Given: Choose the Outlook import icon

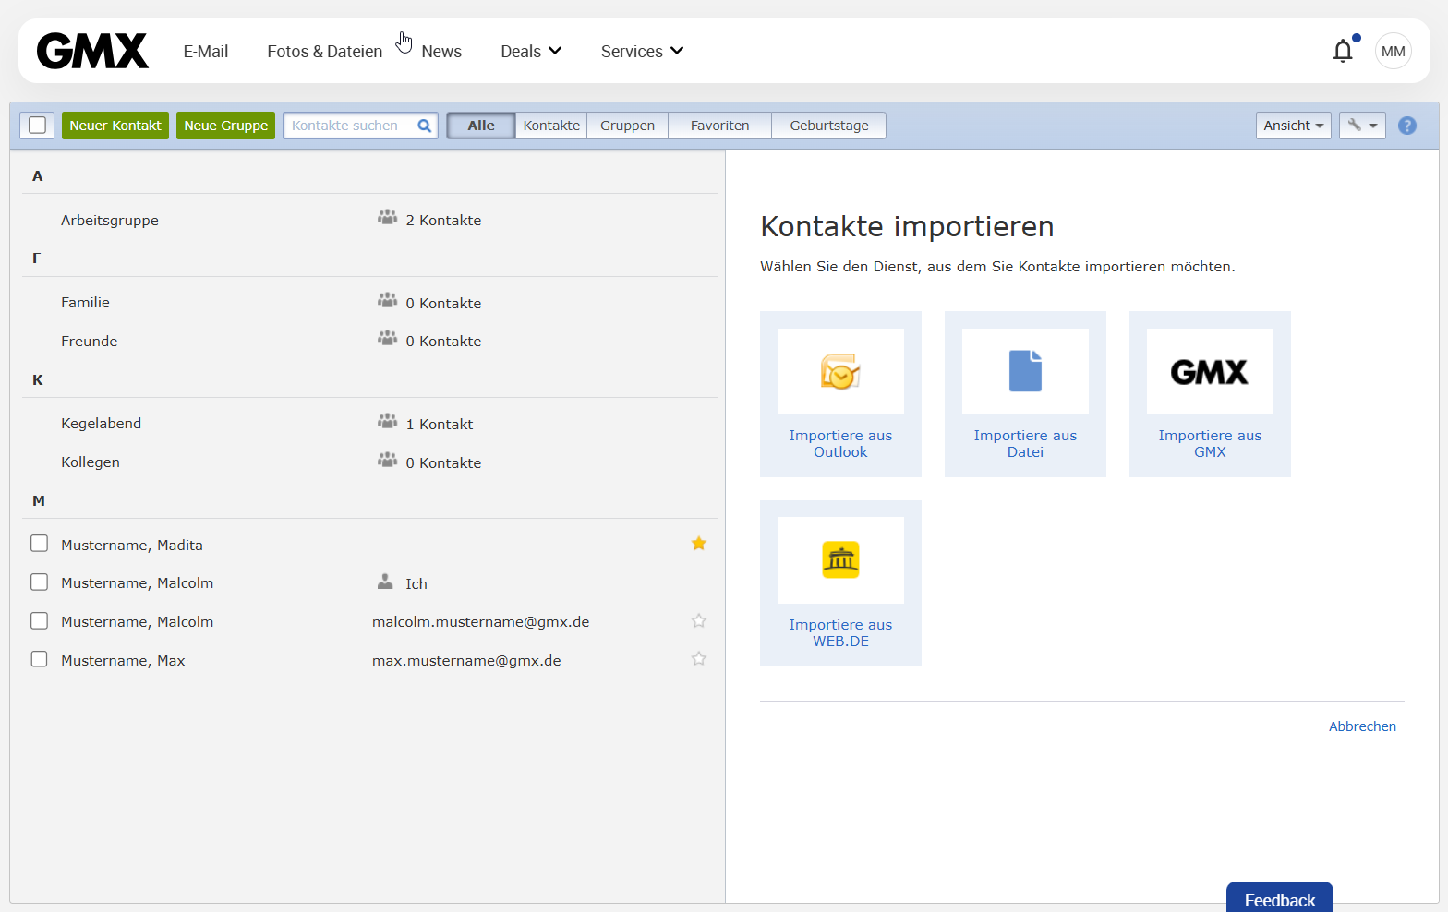Looking at the screenshot, I should point(840,372).
